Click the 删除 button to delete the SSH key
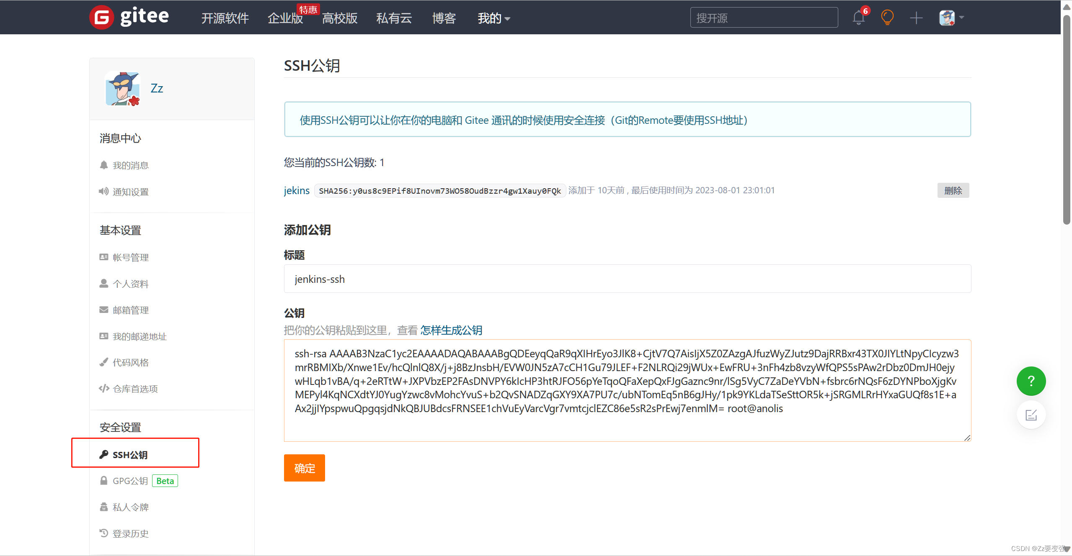 click(x=953, y=190)
